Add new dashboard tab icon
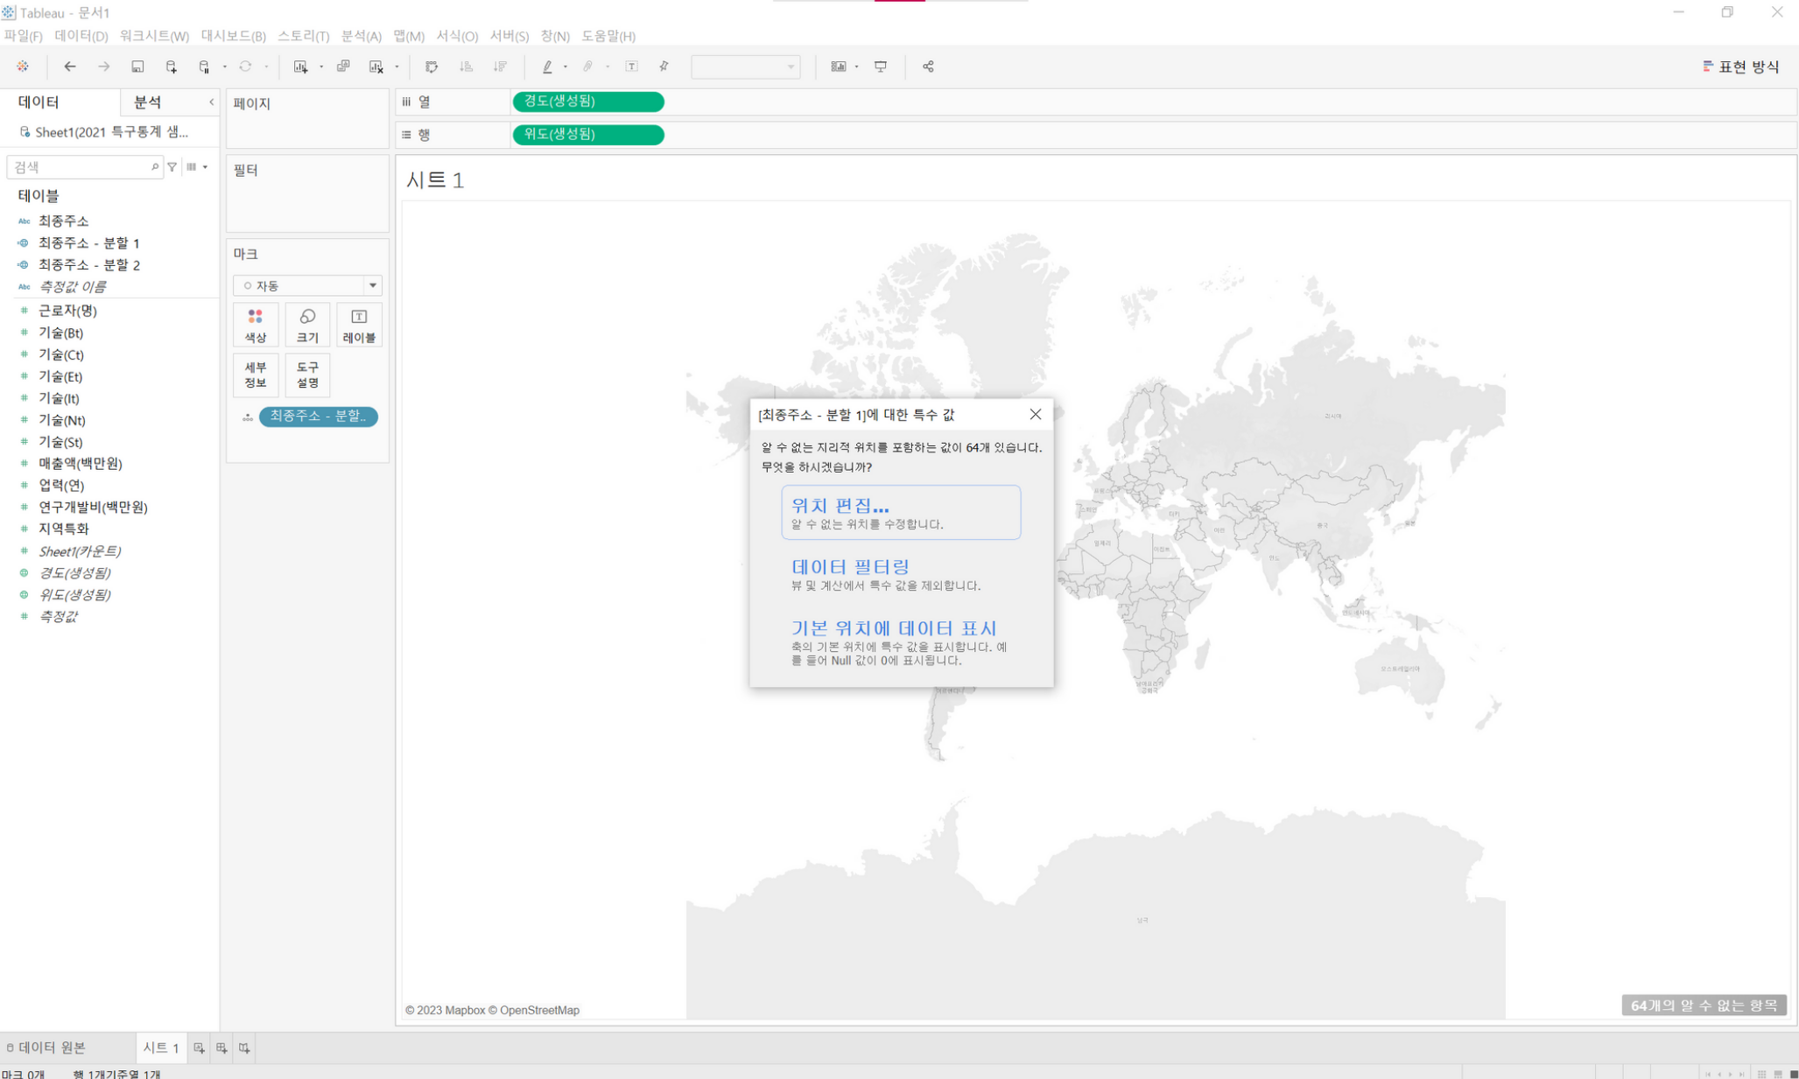Image resolution: width=1799 pixels, height=1079 pixels. click(221, 1047)
